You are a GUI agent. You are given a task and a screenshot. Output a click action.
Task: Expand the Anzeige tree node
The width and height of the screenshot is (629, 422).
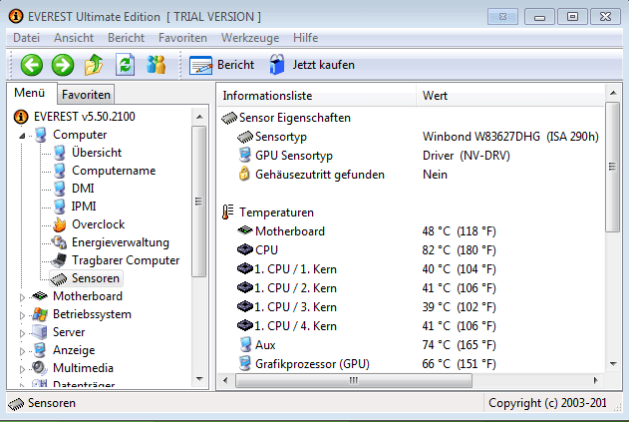pos(22,351)
